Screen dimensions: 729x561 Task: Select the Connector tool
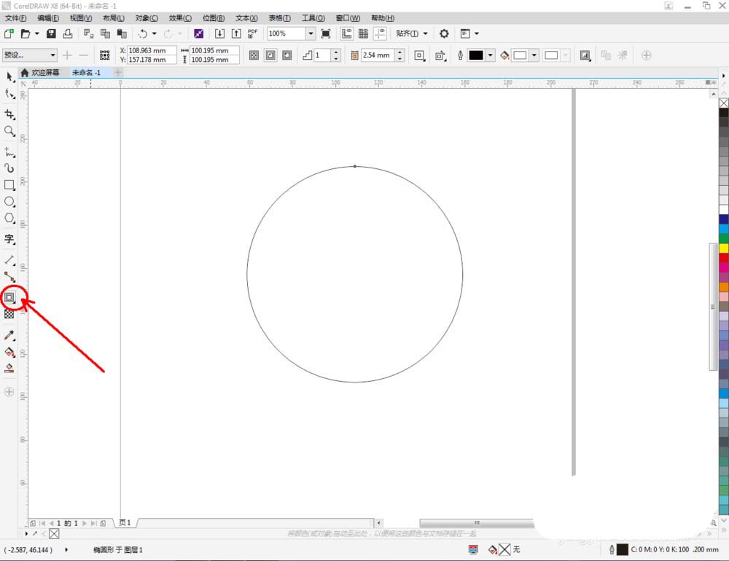coord(9,277)
